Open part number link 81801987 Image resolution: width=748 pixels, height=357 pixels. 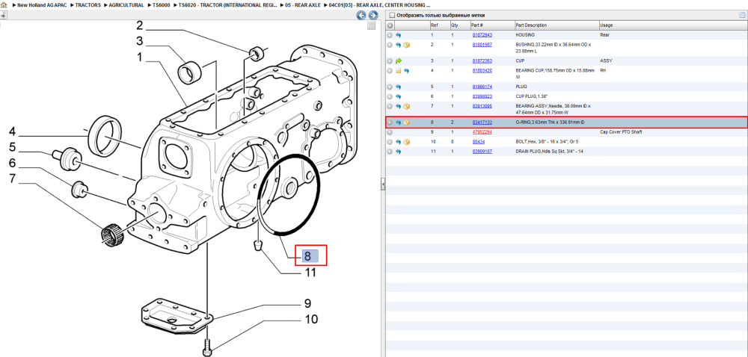482,45
